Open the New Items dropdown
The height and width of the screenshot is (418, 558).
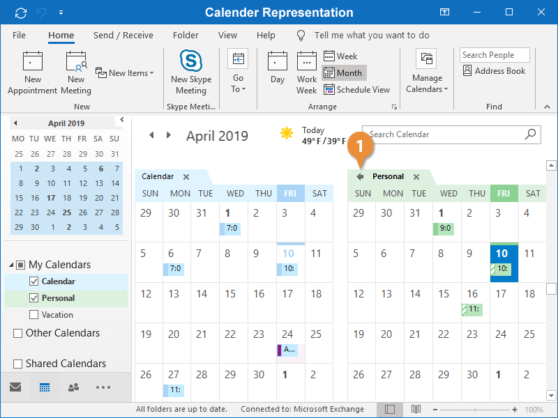coord(125,73)
